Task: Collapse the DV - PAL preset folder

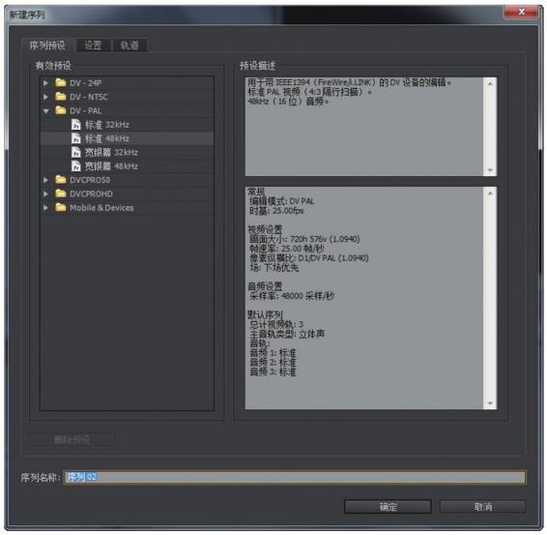Action: coord(45,111)
